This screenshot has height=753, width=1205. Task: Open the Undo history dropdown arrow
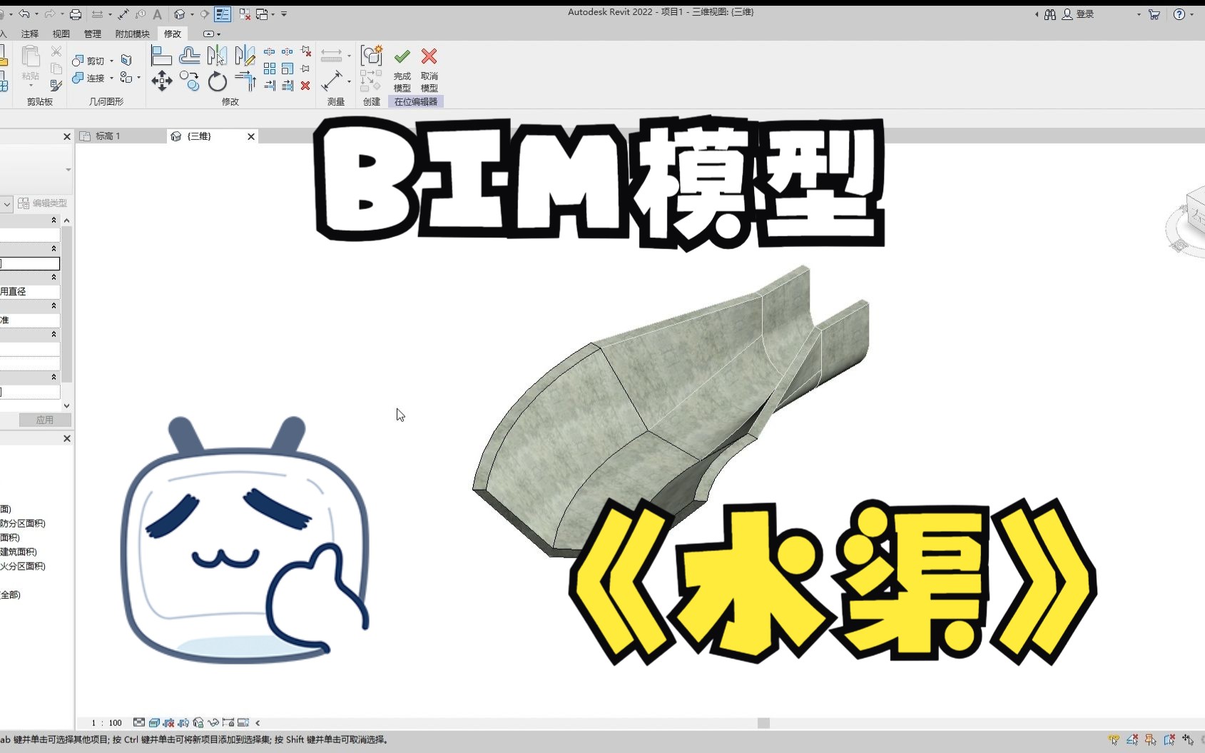36,14
